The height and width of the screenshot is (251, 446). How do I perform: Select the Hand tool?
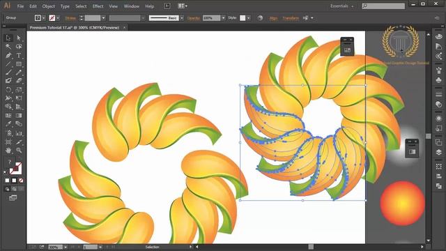pyautogui.click(x=8, y=150)
